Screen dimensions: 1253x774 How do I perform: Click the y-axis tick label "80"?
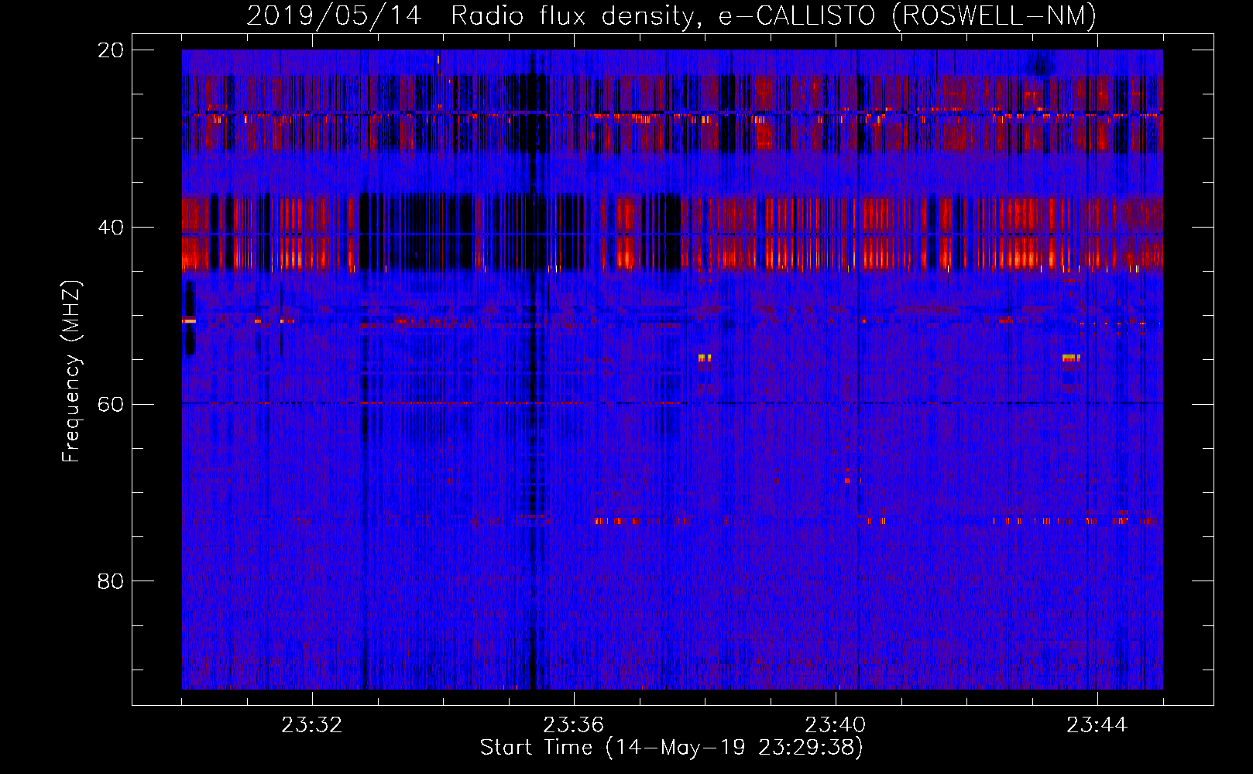[x=111, y=581]
